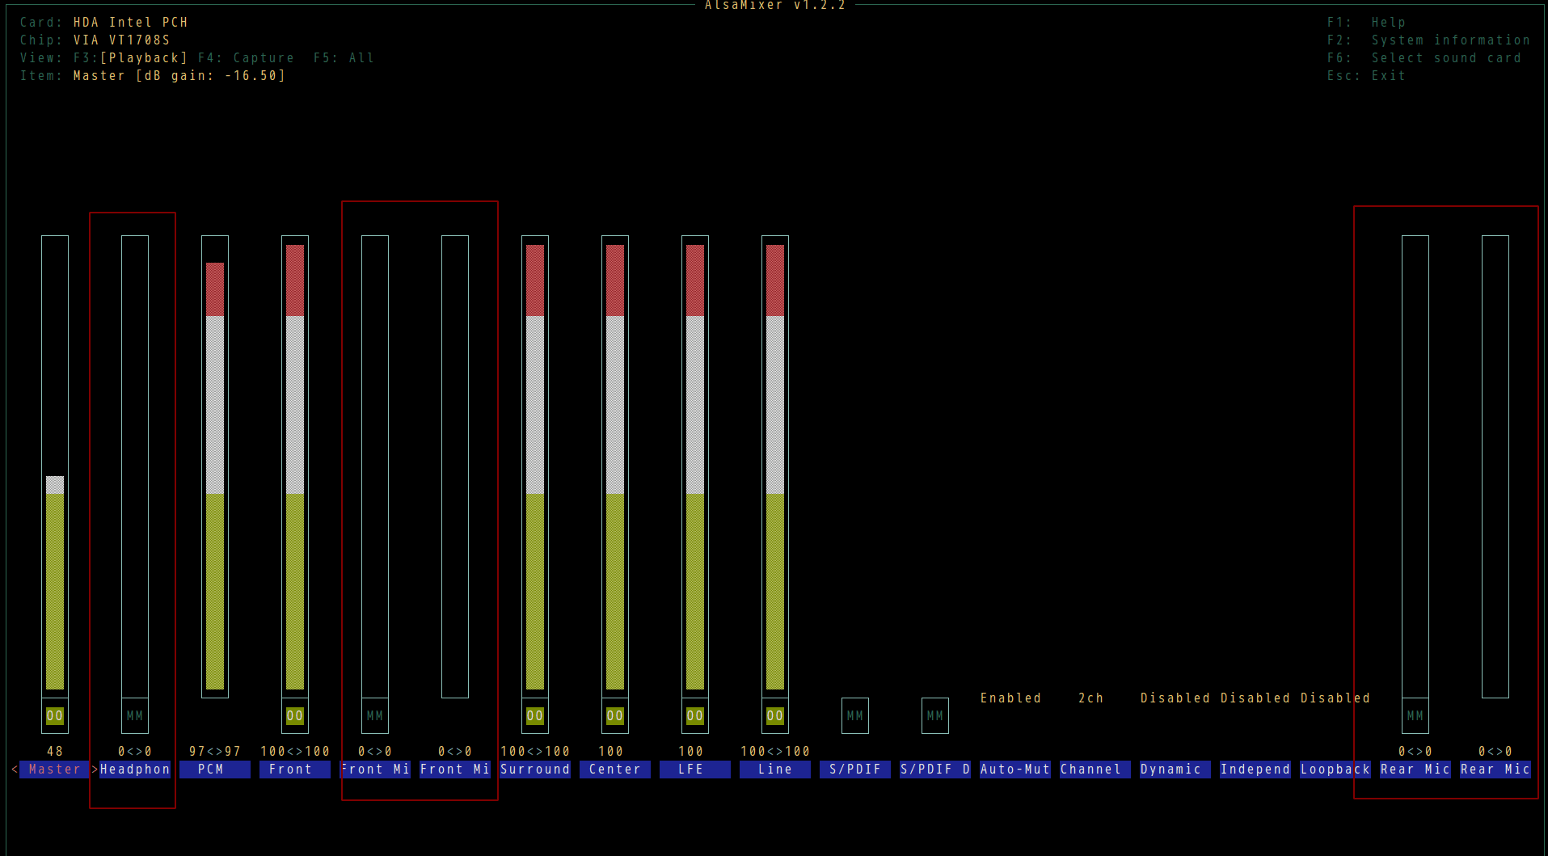Open F2 System information
This screenshot has height=856, width=1548.
(1428, 40)
